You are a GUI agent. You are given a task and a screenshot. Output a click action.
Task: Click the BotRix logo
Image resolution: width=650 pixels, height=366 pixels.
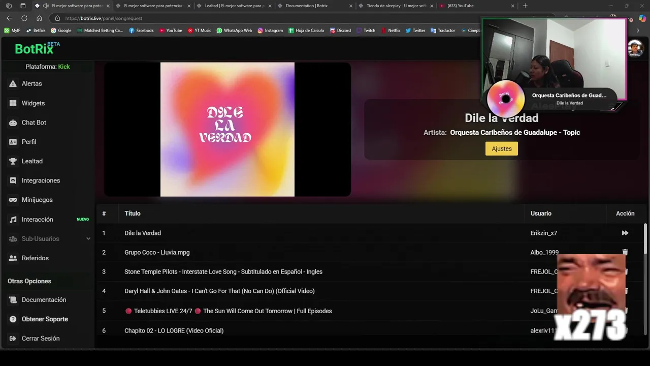coord(37,48)
